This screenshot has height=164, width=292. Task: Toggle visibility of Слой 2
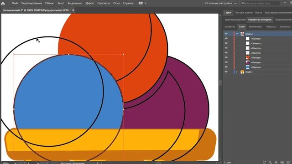[x=226, y=34]
